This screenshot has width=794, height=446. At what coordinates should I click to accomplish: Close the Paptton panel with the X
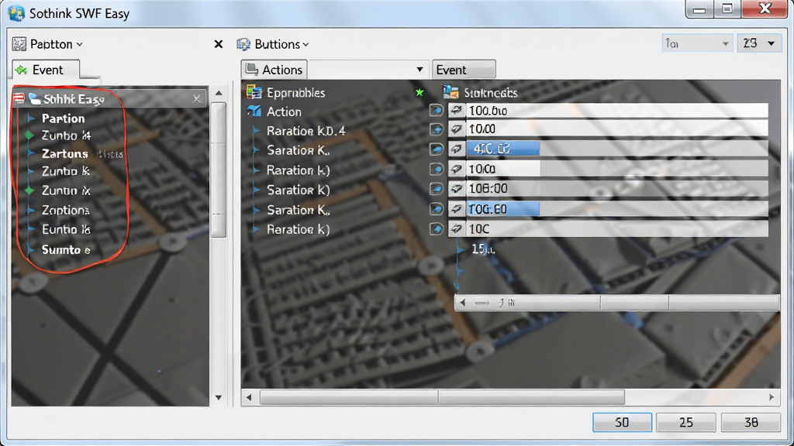pos(218,44)
